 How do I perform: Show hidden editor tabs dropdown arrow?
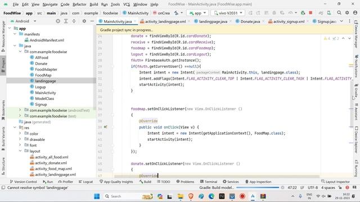tap(341, 21)
